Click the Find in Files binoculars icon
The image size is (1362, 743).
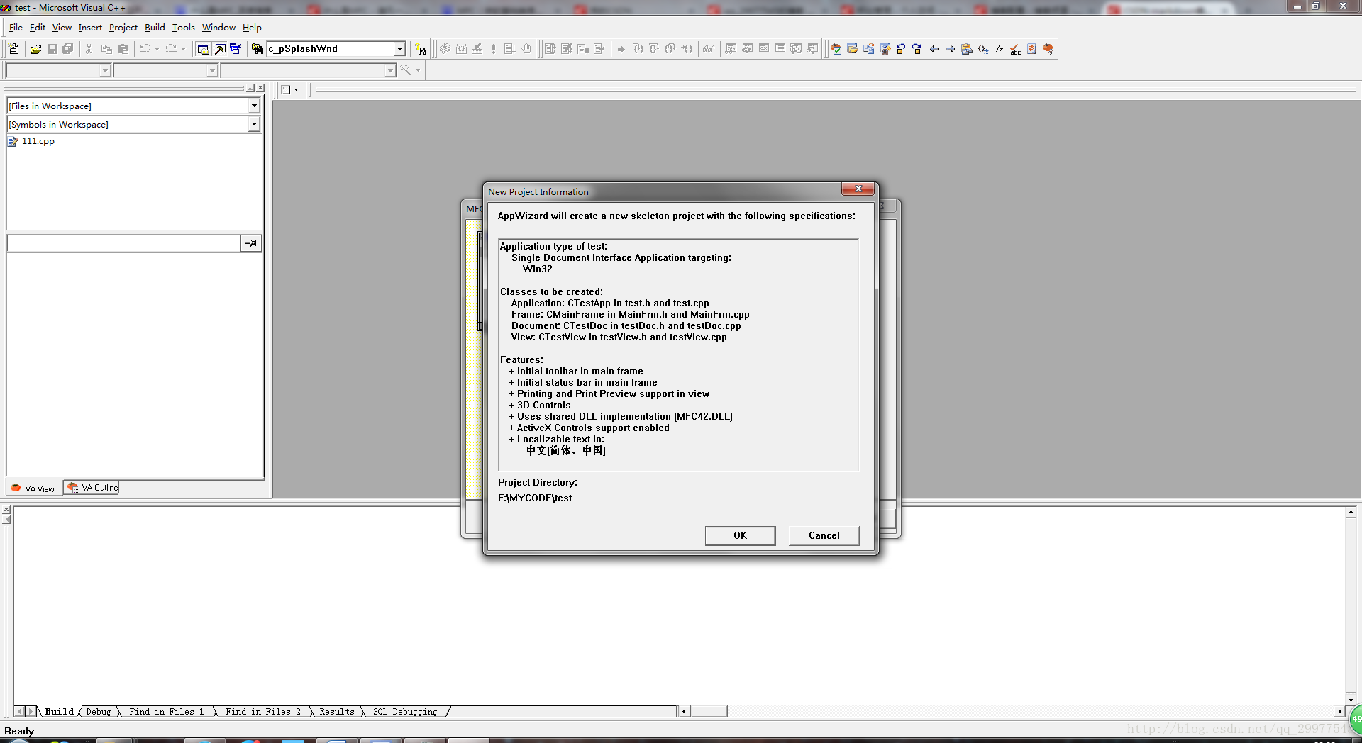click(258, 49)
